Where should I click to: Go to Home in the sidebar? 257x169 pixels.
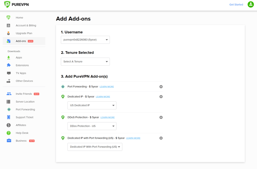tap(19, 18)
